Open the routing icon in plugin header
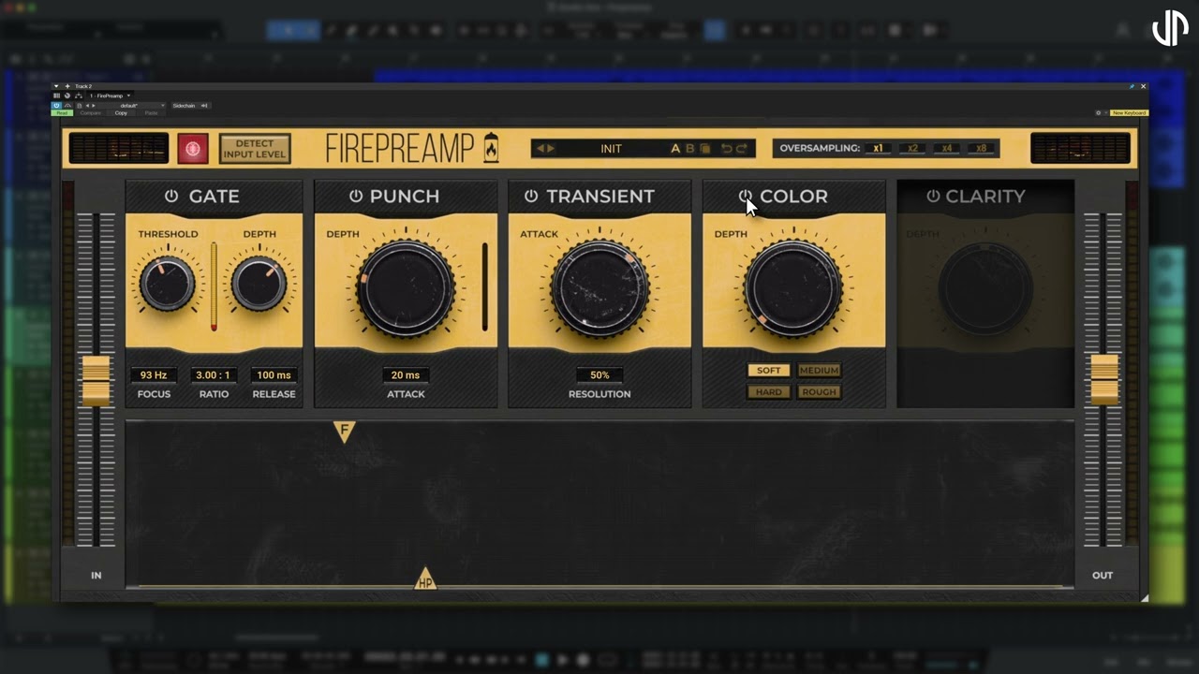 click(79, 95)
